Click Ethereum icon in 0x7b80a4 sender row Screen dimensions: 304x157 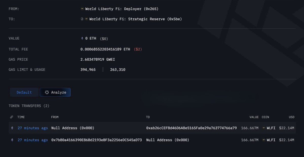[x=12, y=140]
